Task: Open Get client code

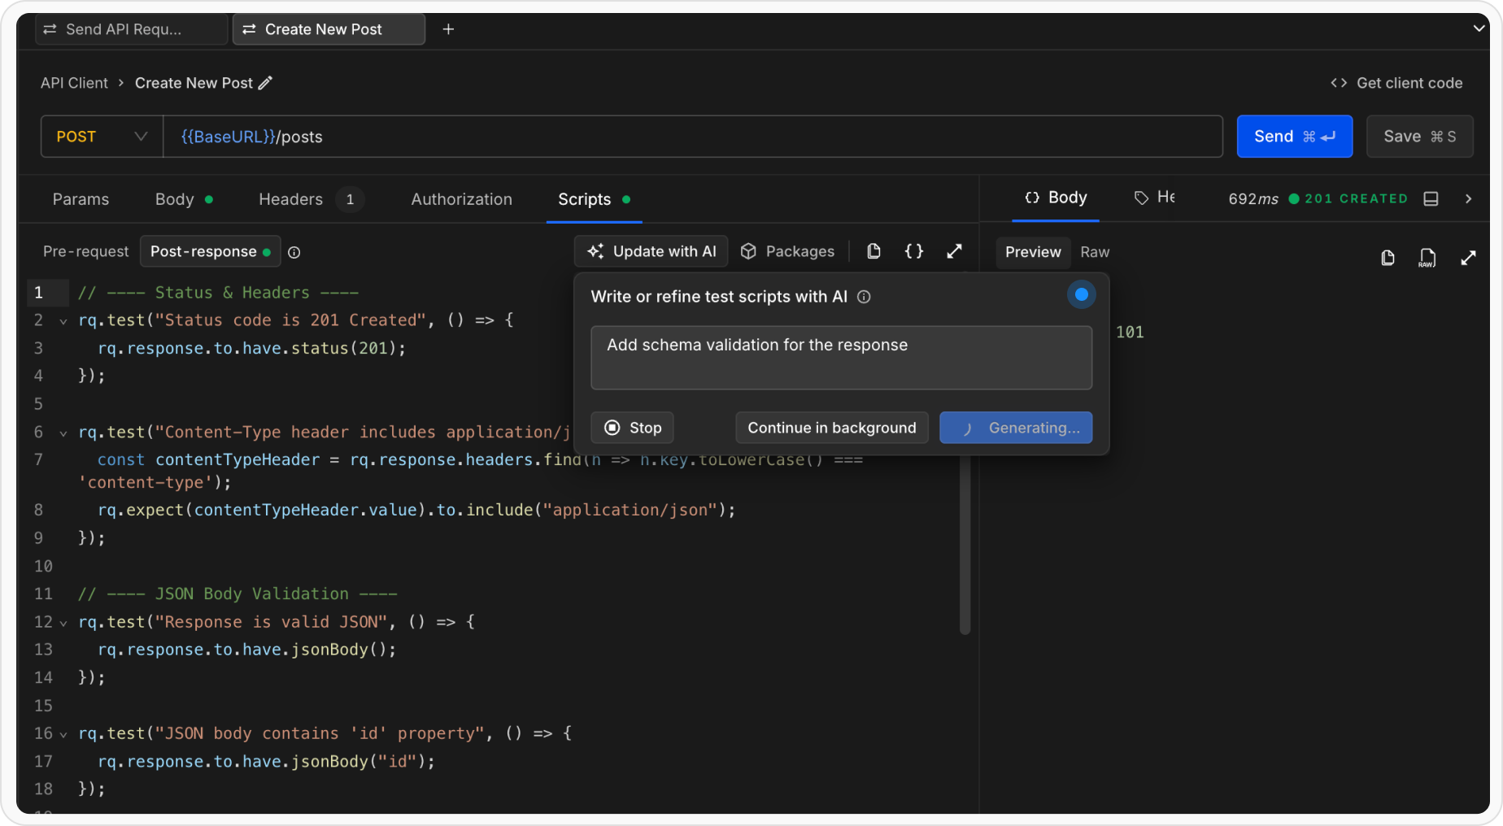Action: (x=1396, y=82)
